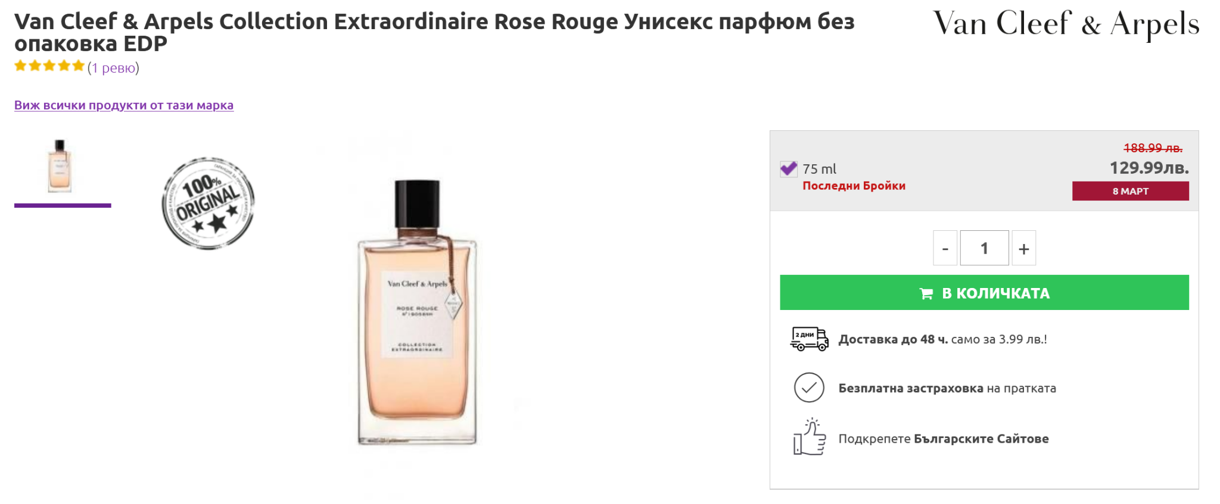Click the 100% Original stamp badge
This screenshot has height=504, width=1220.
pyautogui.click(x=208, y=204)
